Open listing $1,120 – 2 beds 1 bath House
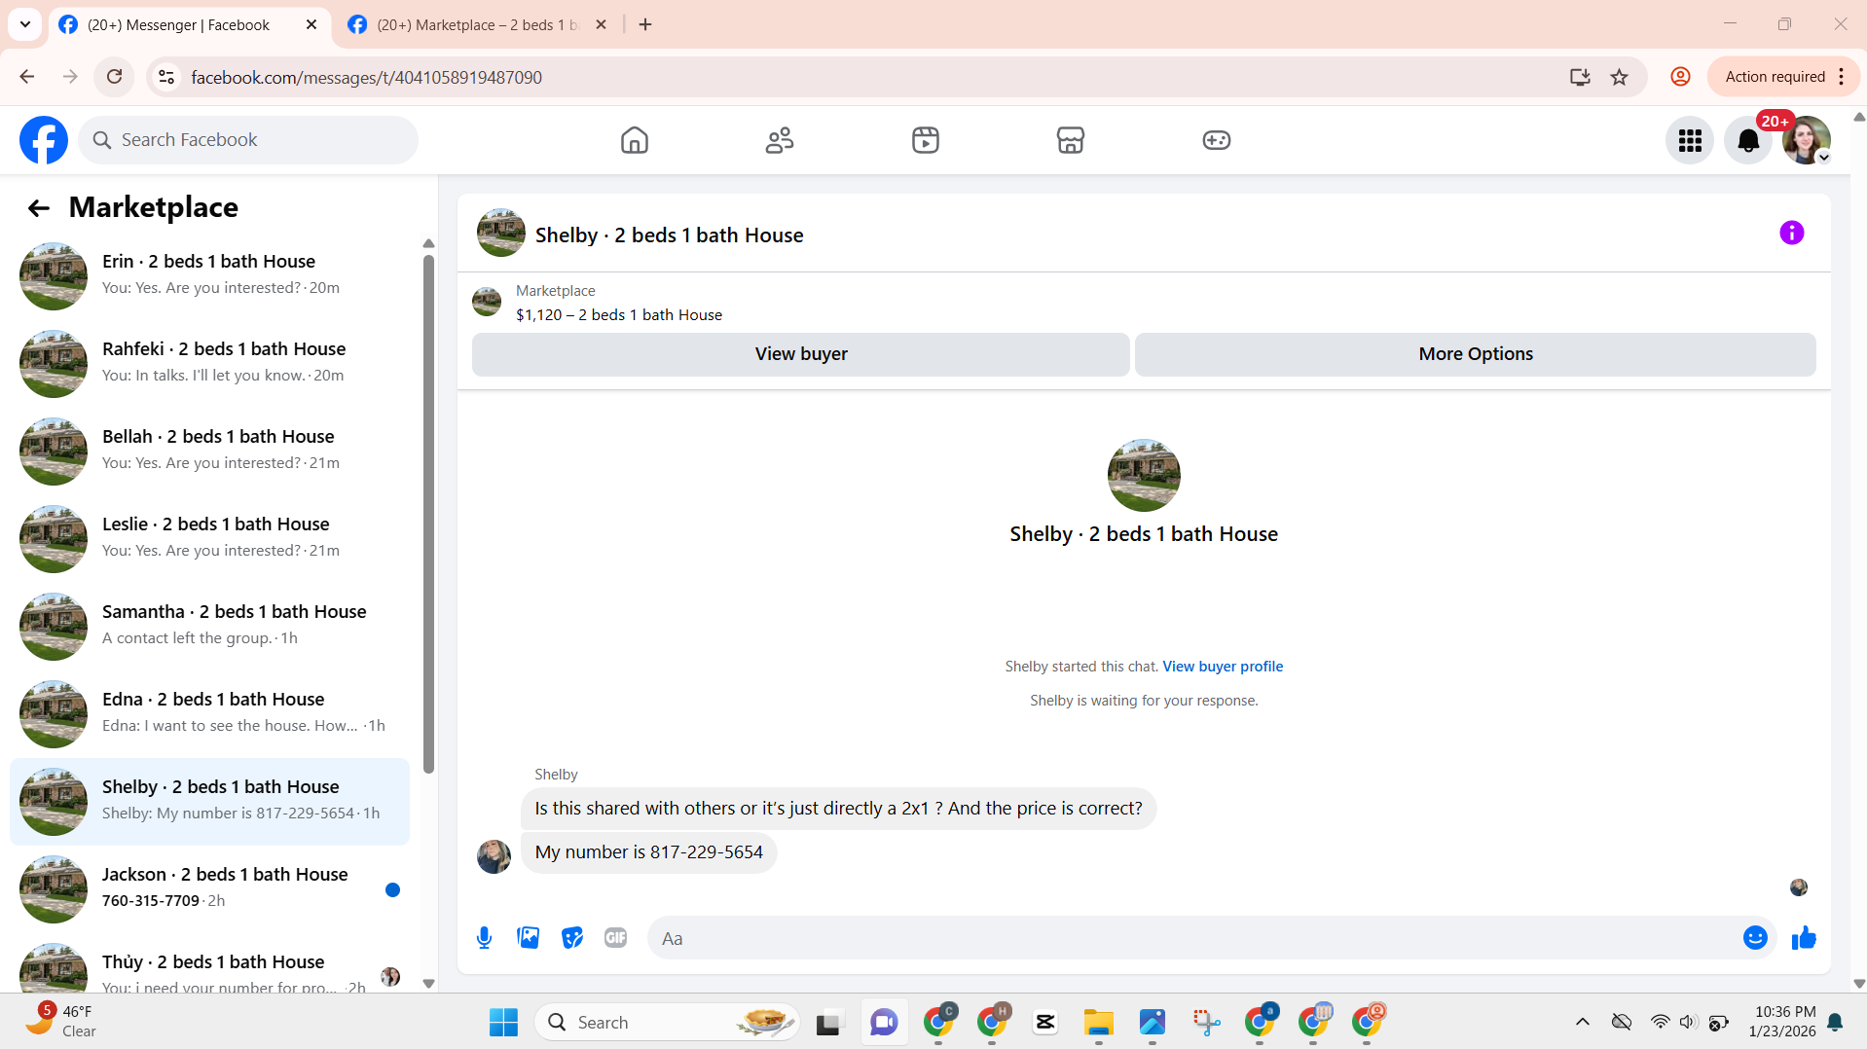This screenshot has width=1867, height=1049. pos(618,315)
